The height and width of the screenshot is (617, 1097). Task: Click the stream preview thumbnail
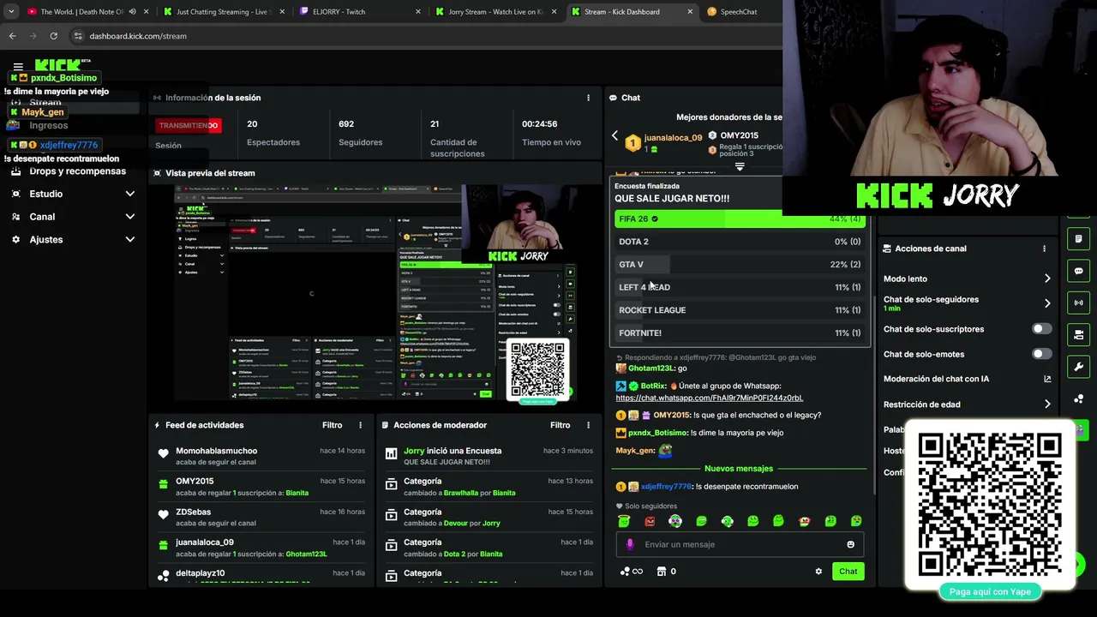[x=375, y=293]
